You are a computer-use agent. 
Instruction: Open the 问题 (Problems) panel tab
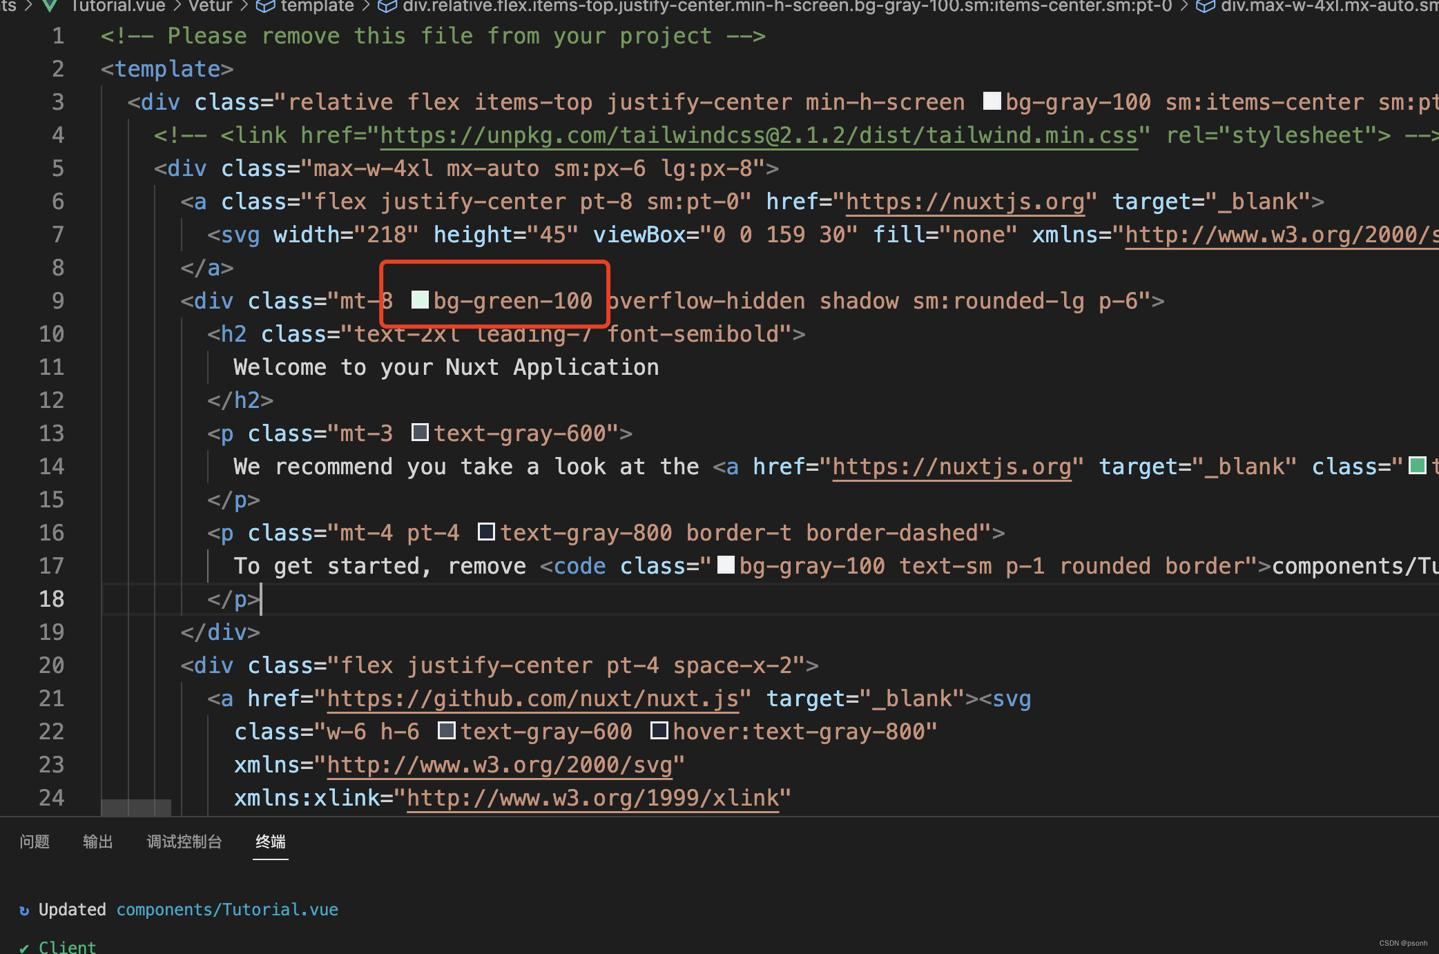pyautogui.click(x=35, y=841)
